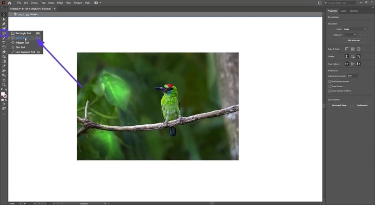375x205 pixels.
Task: Select the Eyedropper tool
Action: pyautogui.click(x=4, y=66)
